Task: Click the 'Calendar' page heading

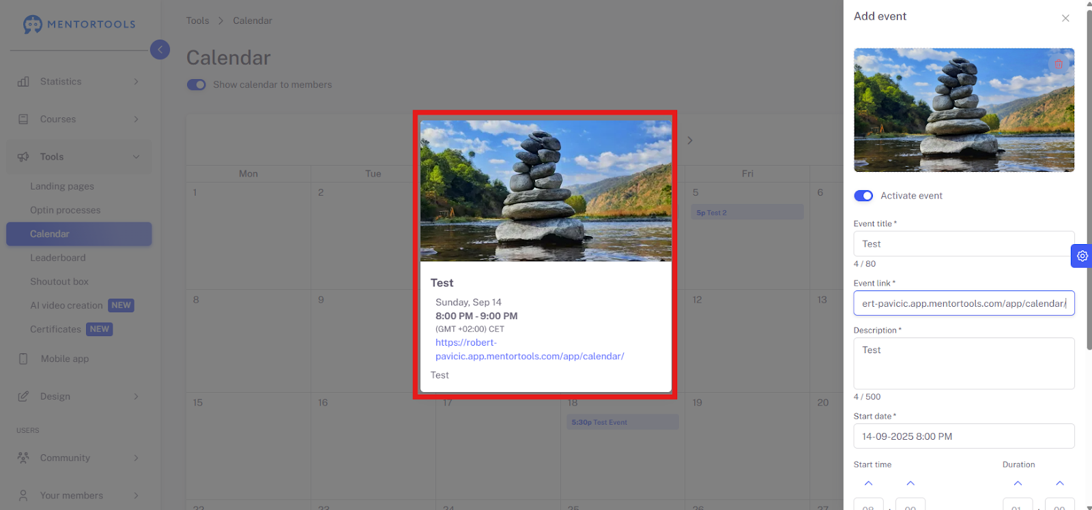Action: pos(229,58)
